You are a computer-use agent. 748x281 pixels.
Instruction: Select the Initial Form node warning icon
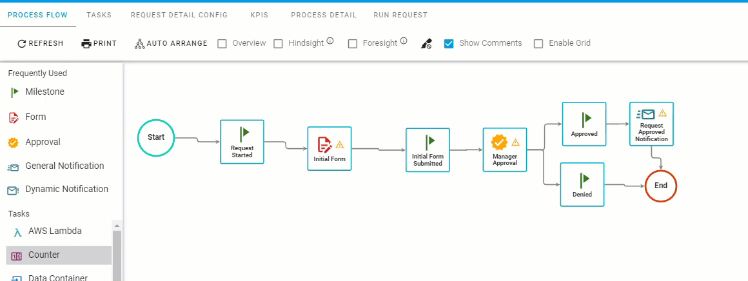pyautogui.click(x=340, y=144)
